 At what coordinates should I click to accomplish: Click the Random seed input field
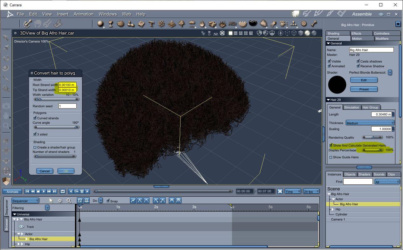pyautogui.click(x=67, y=106)
